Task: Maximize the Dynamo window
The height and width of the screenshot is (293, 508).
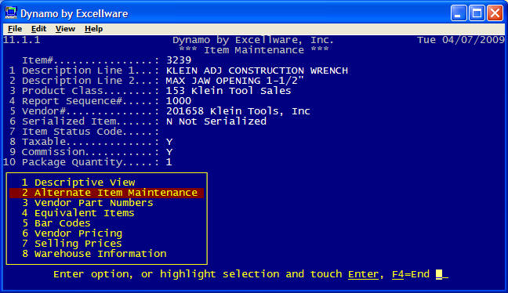Action: tap(477, 13)
